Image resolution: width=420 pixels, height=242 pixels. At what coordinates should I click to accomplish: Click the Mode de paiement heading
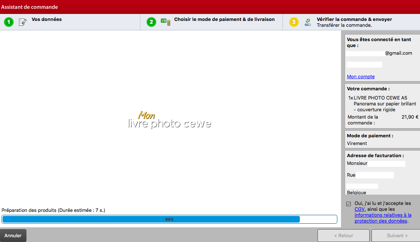370,136
